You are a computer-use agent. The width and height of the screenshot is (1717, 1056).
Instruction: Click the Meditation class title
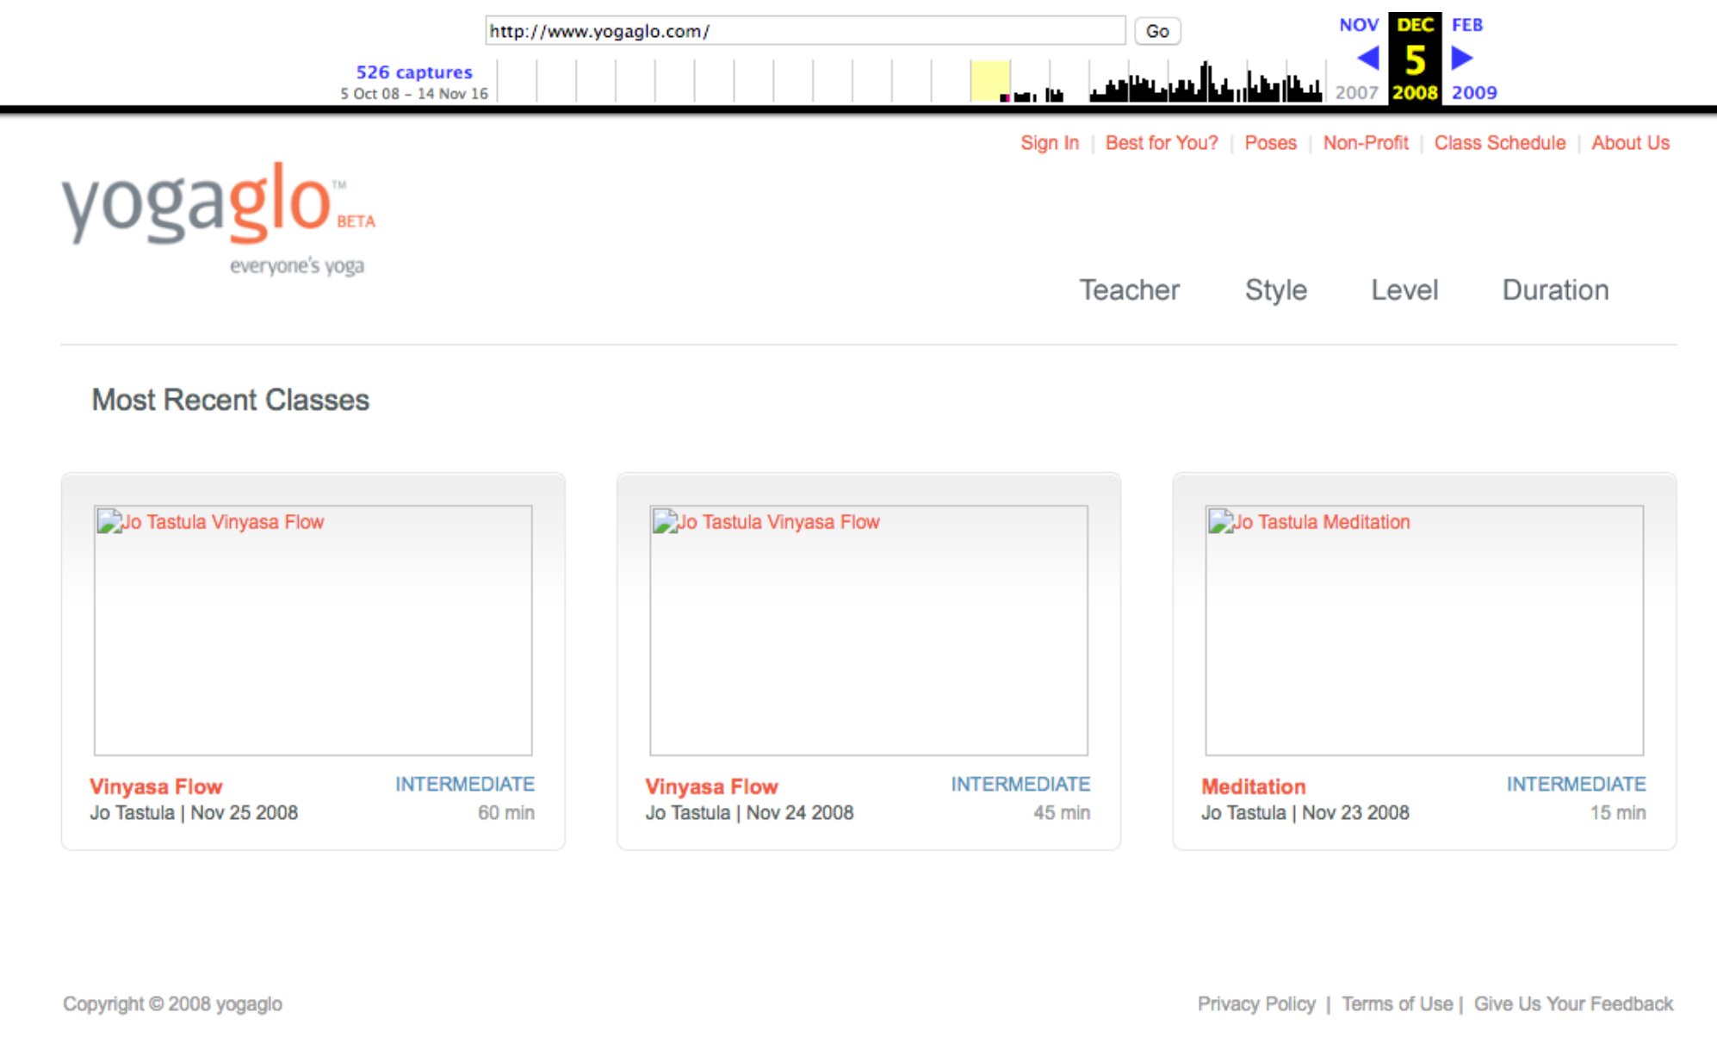tap(1253, 786)
